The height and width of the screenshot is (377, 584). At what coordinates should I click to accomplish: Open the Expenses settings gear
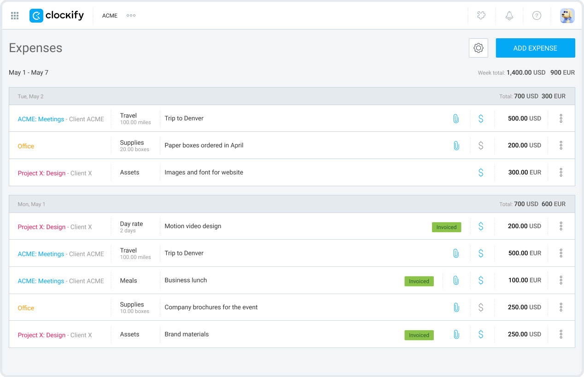(x=479, y=48)
